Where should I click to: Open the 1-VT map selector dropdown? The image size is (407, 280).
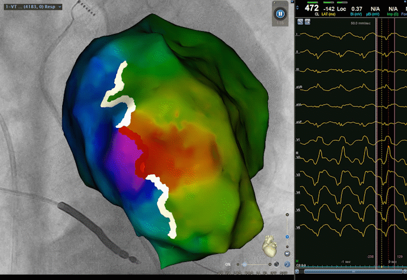(33, 7)
